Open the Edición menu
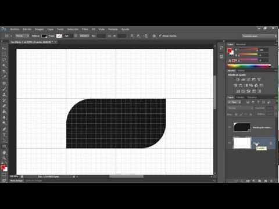Viewport: 279px width, 209px height. coord(27,29)
